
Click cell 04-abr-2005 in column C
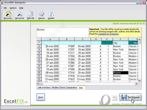pos(83,46)
